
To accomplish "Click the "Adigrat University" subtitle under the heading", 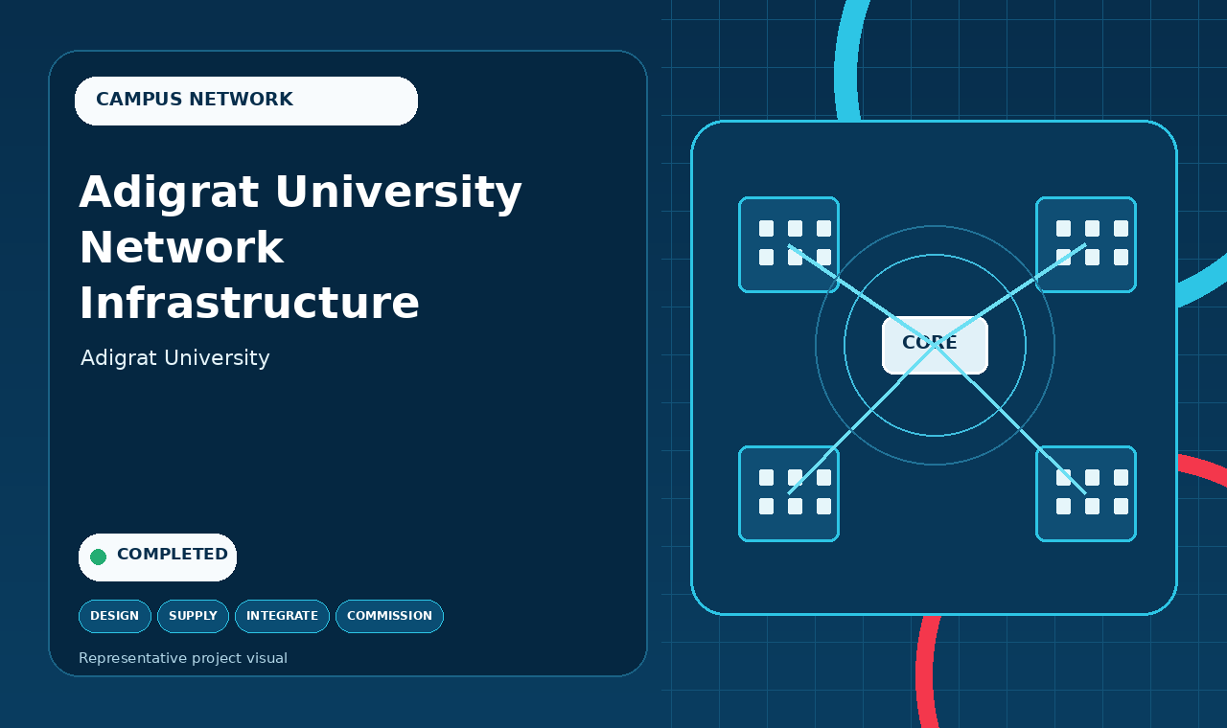I will [x=175, y=358].
